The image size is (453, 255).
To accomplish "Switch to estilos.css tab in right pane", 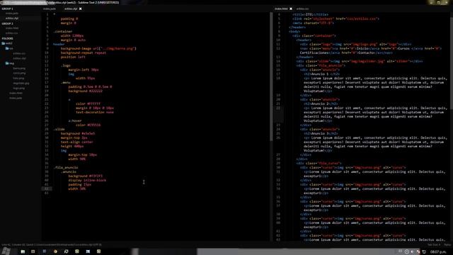I will click(302, 9).
